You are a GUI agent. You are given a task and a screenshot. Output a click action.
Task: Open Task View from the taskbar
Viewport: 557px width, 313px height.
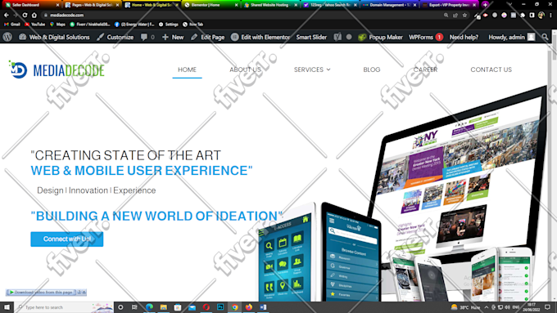[134, 307]
